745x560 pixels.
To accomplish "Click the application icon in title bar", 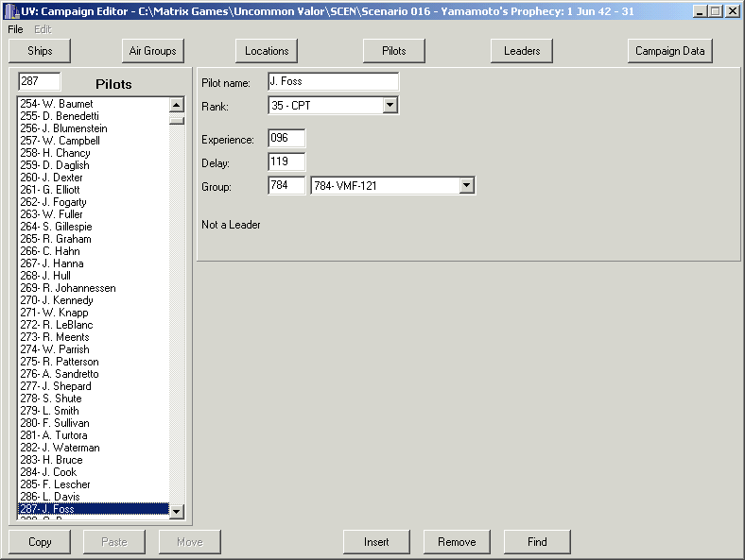I will (x=11, y=11).
